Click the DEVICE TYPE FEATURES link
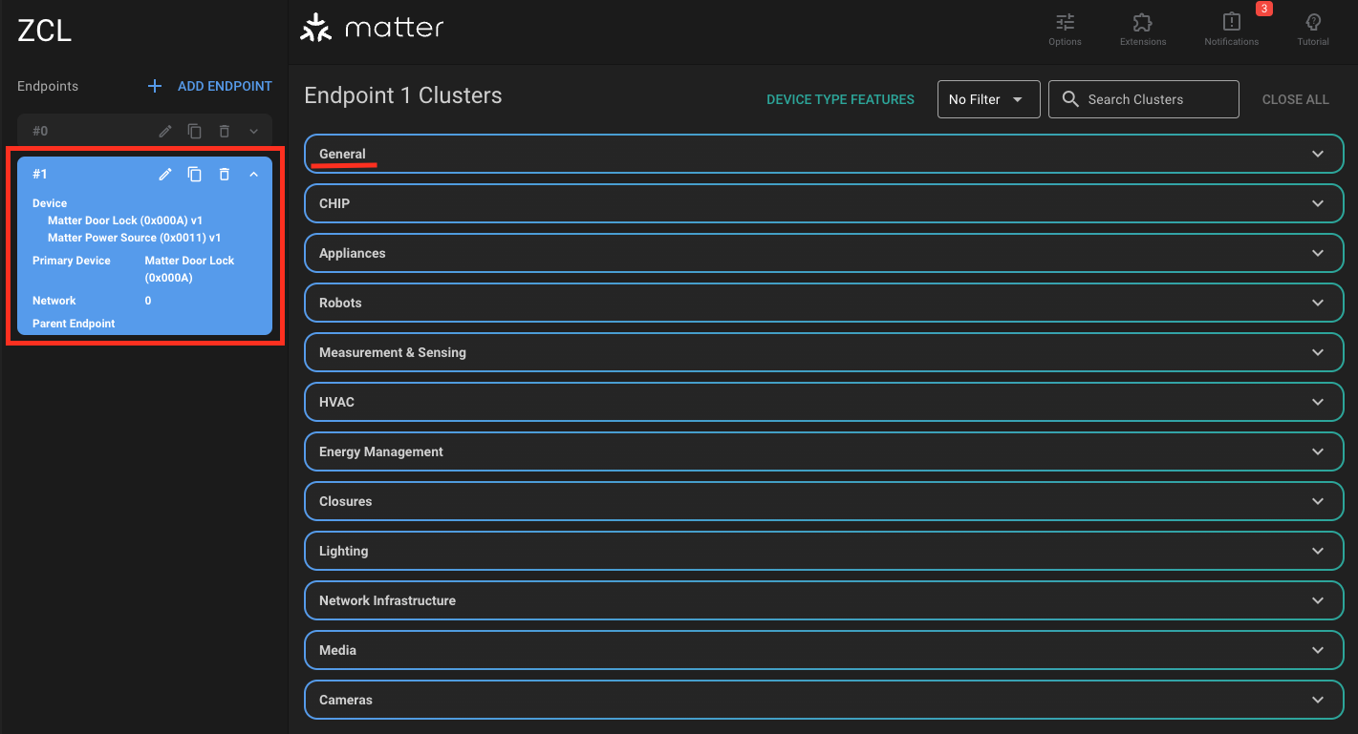 coord(840,99)
